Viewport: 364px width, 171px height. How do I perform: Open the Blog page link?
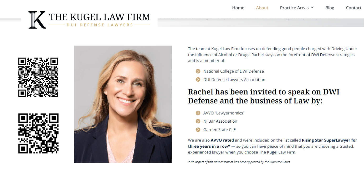330,8
